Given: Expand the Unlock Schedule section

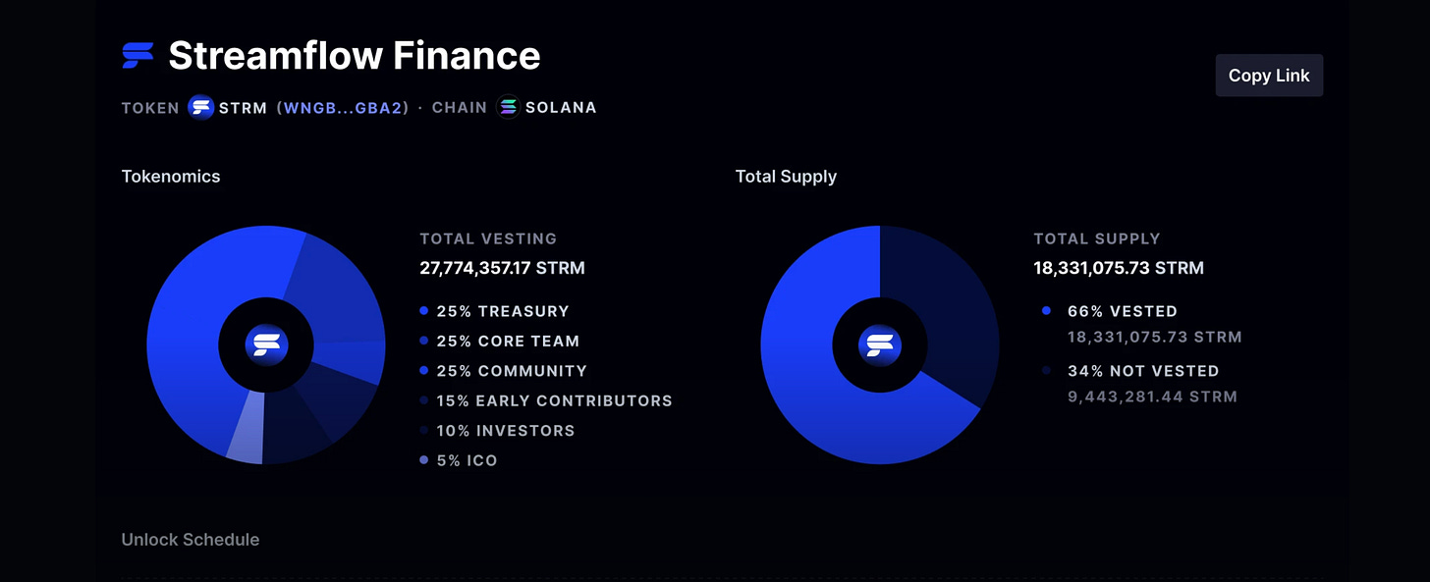Looking at the screenshot, I should pyautogui.click(x=191, y=539).
